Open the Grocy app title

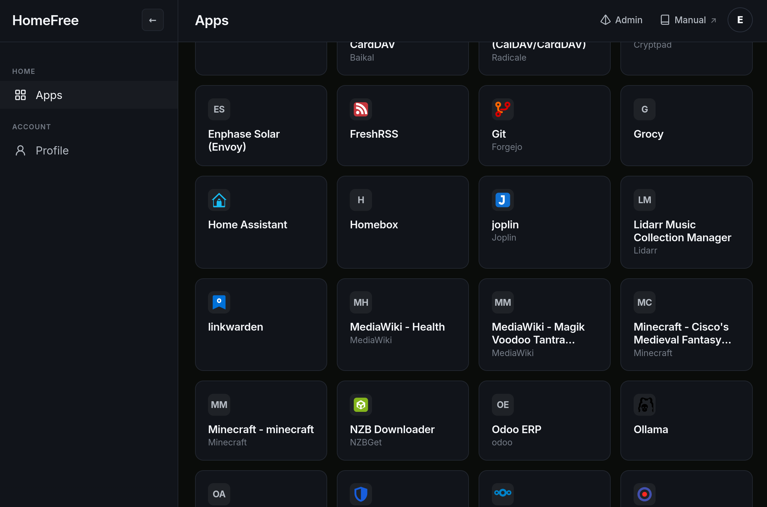tap(648, 134)
